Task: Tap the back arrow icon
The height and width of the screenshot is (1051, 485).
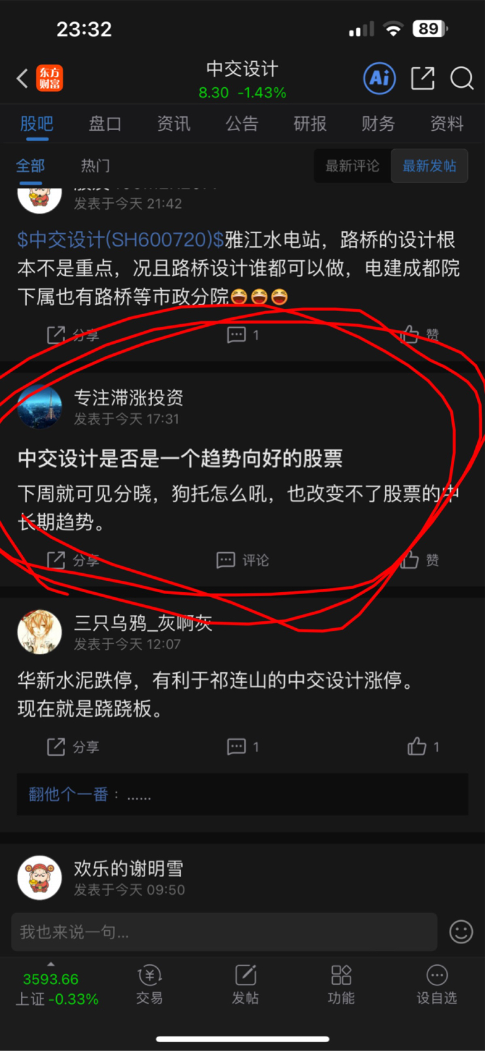Action: [x=23, y=78]
